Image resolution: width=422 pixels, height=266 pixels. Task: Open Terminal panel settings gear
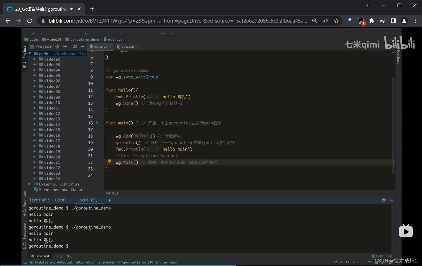point(384,200)
